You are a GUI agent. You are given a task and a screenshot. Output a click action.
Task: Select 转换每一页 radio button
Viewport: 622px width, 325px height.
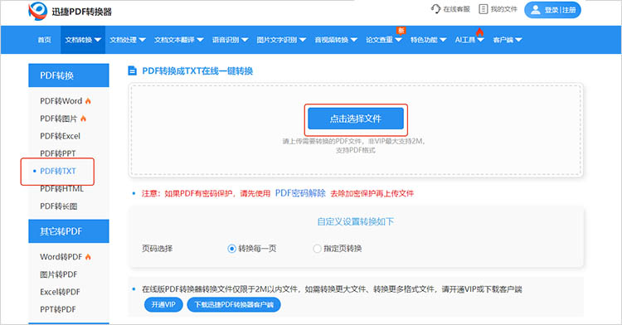click(231, 249)
